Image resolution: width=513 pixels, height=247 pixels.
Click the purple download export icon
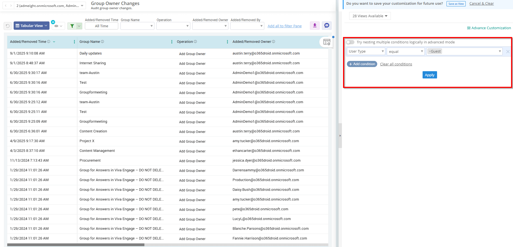point(315,26)
